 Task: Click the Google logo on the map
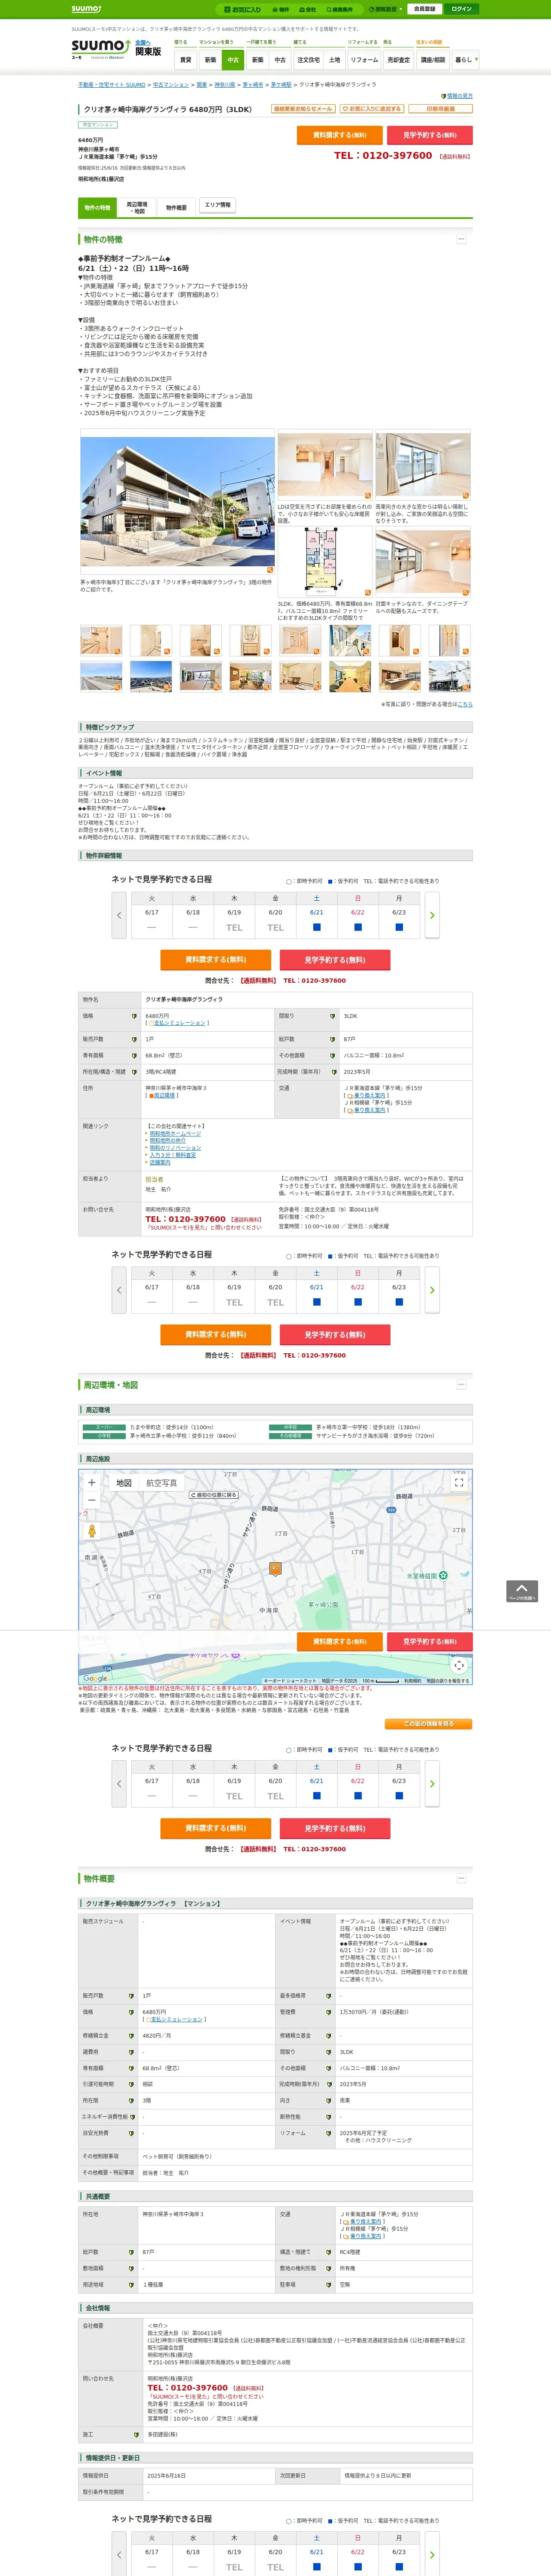[x=95, y=1679]
